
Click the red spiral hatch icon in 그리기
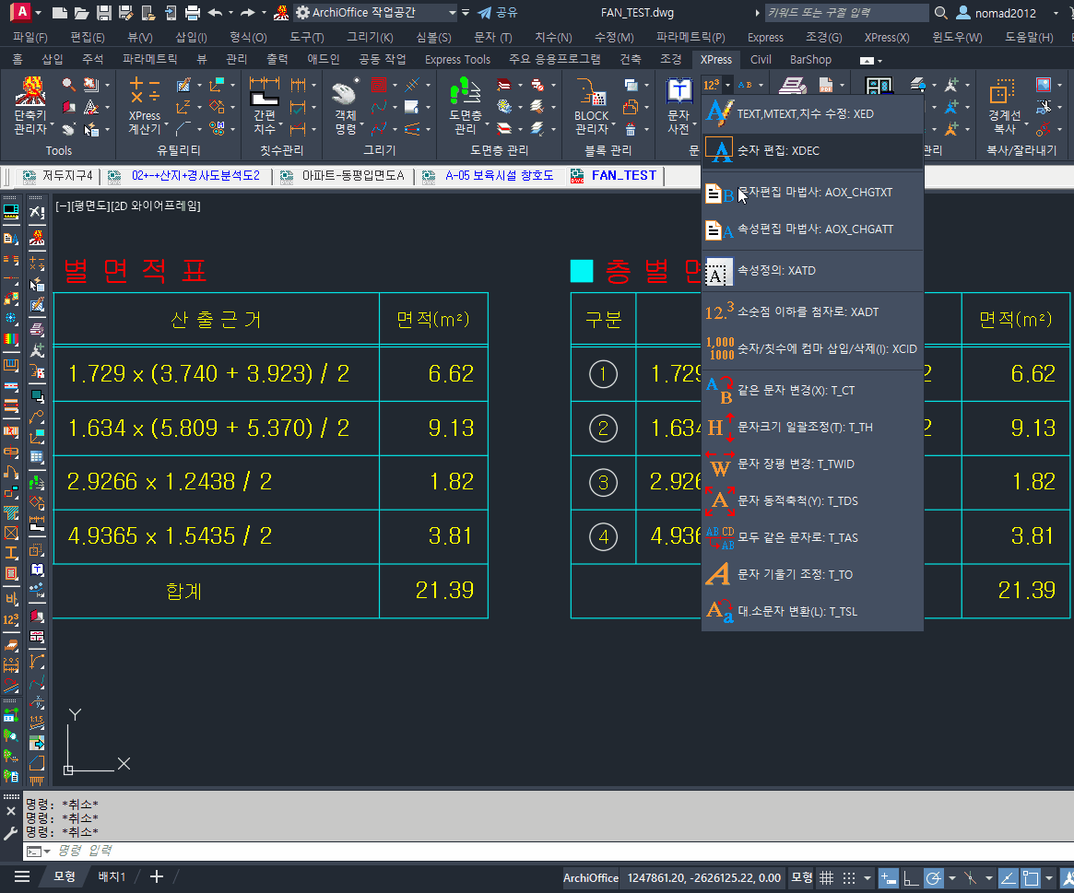(x=378, y=85)
